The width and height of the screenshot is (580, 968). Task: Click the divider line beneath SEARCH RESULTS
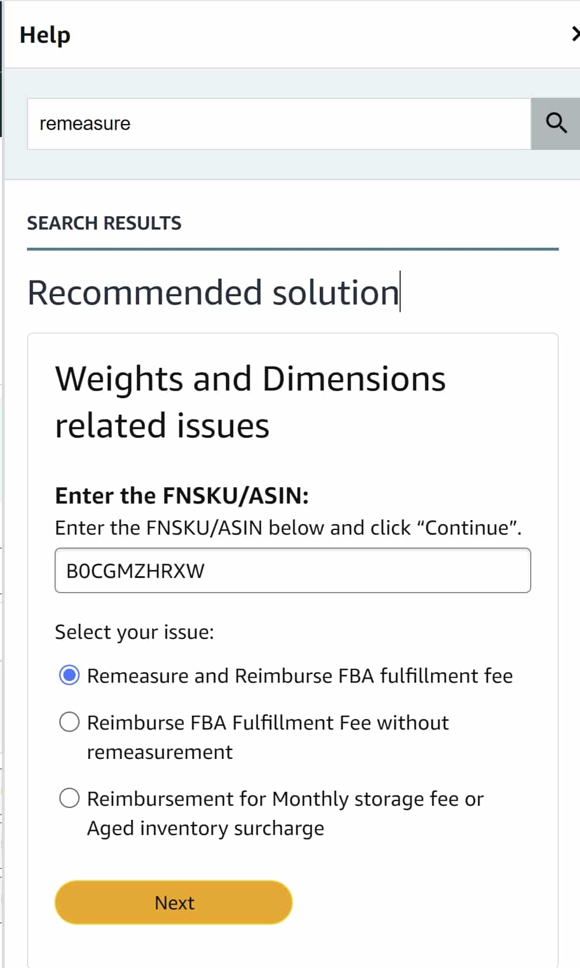coord(293,249)
